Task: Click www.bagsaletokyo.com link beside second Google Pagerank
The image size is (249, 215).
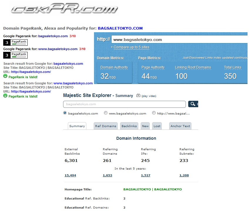Action: (x=58, y=49)
